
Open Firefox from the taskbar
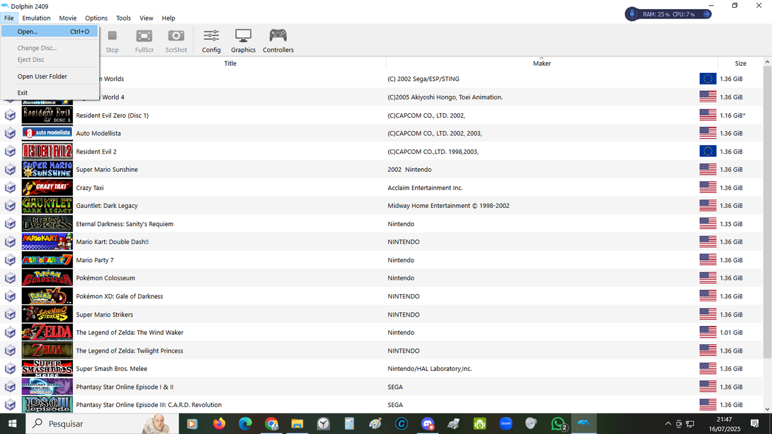[x=219, y=424]
